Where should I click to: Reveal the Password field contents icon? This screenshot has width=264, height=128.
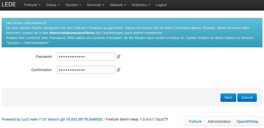119,57
